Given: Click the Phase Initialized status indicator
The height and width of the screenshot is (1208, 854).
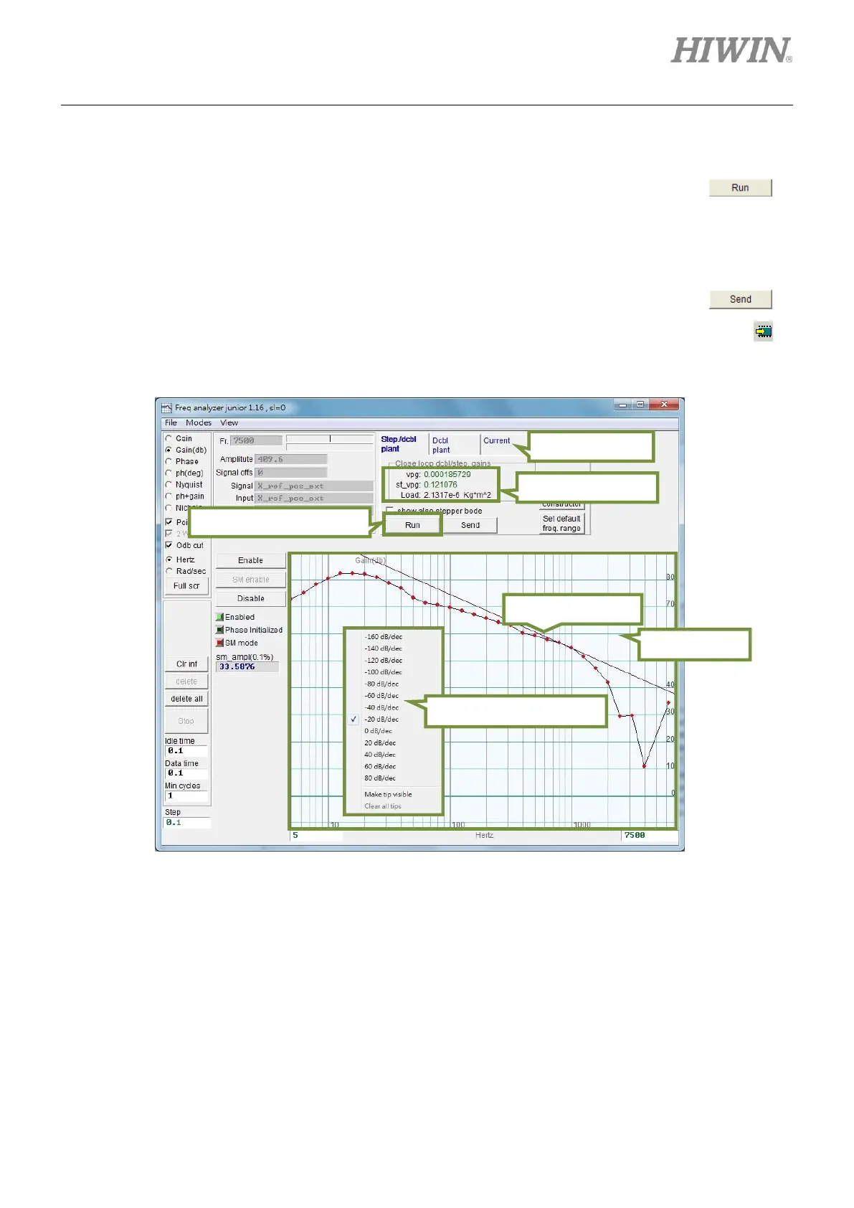Looking at the screenshot, I should tap(220, 630).
